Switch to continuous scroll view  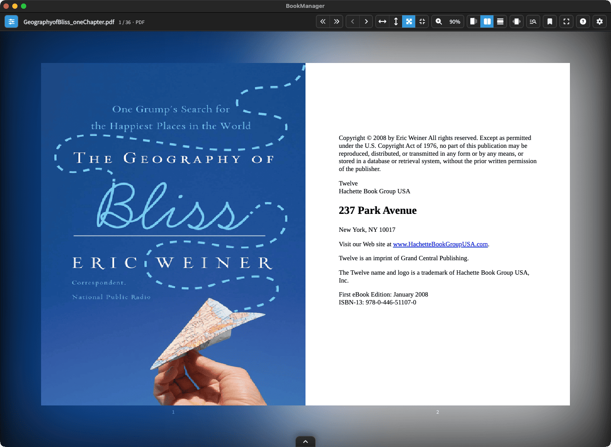[500, 21]
